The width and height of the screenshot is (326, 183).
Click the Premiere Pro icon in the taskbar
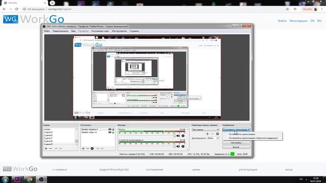pos(17,179)
